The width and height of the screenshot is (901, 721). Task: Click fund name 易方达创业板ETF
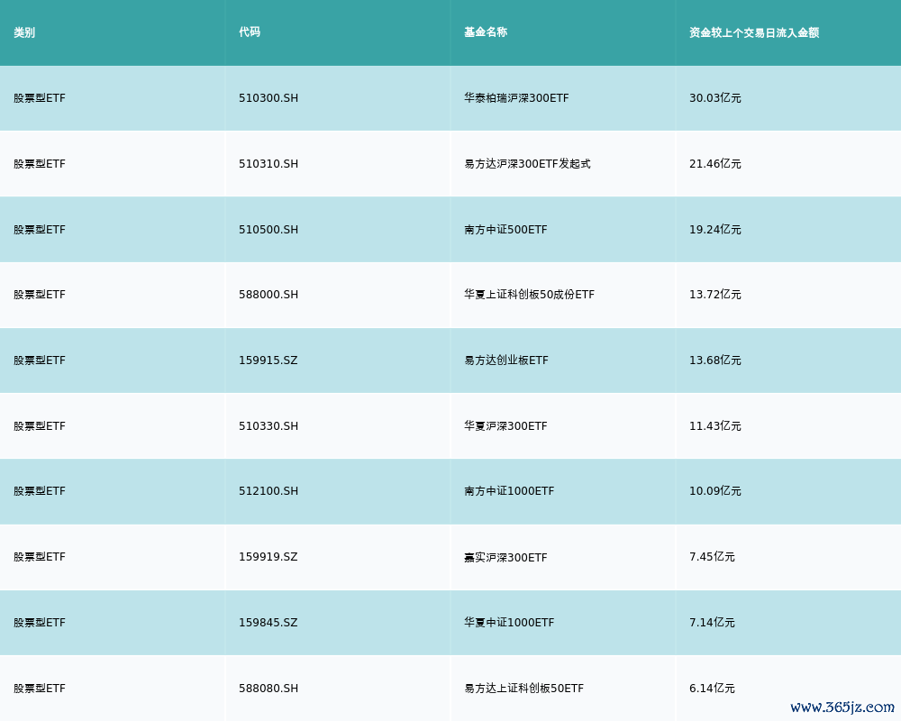click(x=505, y=360)
